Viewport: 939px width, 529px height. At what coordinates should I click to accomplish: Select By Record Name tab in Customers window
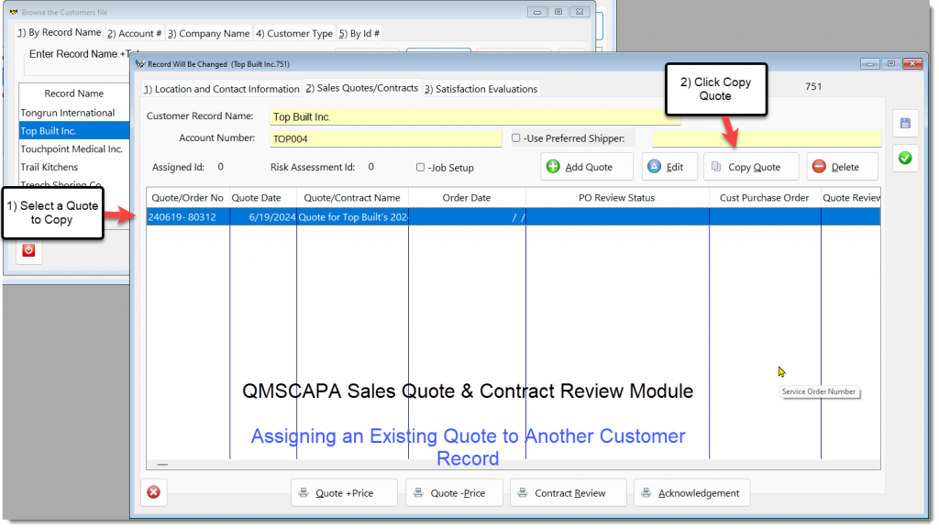[x=60, y=32]
